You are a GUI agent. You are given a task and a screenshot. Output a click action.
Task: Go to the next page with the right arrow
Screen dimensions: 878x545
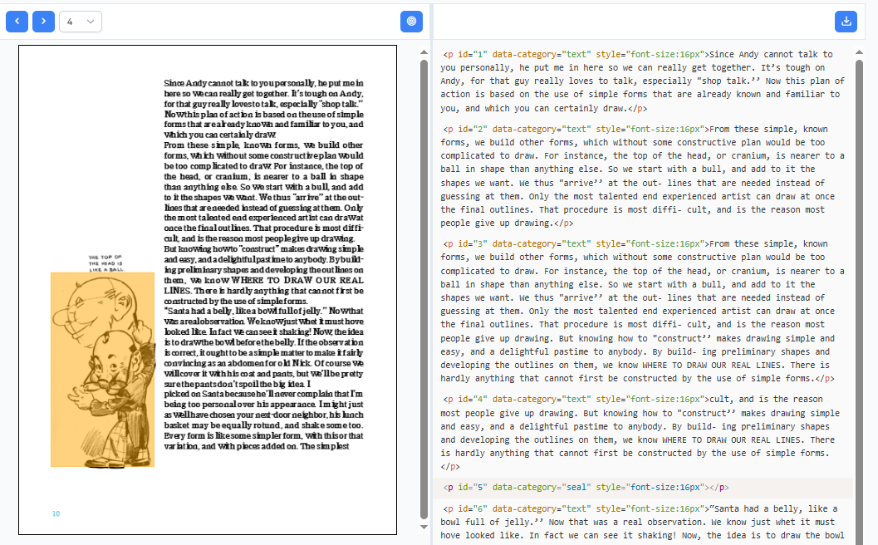click(43, 22)
